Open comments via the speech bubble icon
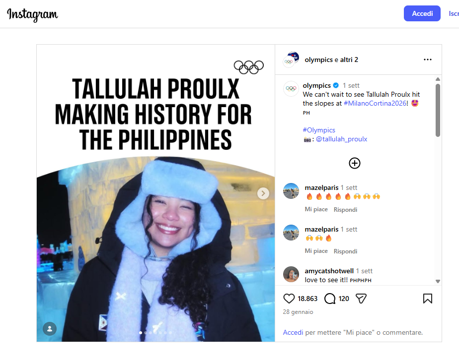This screenshot has height=363, width=459. coord(330,299)
